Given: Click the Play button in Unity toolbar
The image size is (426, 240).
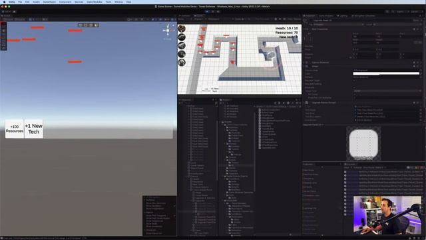Looking at the screenshot, I should [x=207, y=11].
